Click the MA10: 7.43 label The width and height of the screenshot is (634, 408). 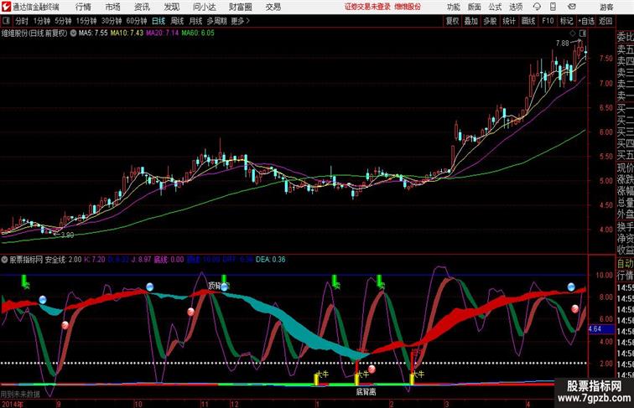point(127,34)
